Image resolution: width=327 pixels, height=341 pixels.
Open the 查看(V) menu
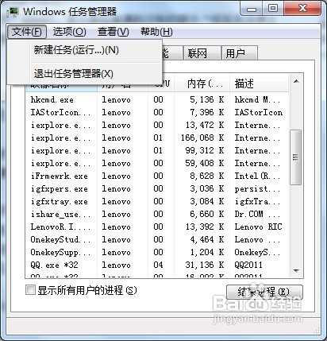tap(113, 32)
